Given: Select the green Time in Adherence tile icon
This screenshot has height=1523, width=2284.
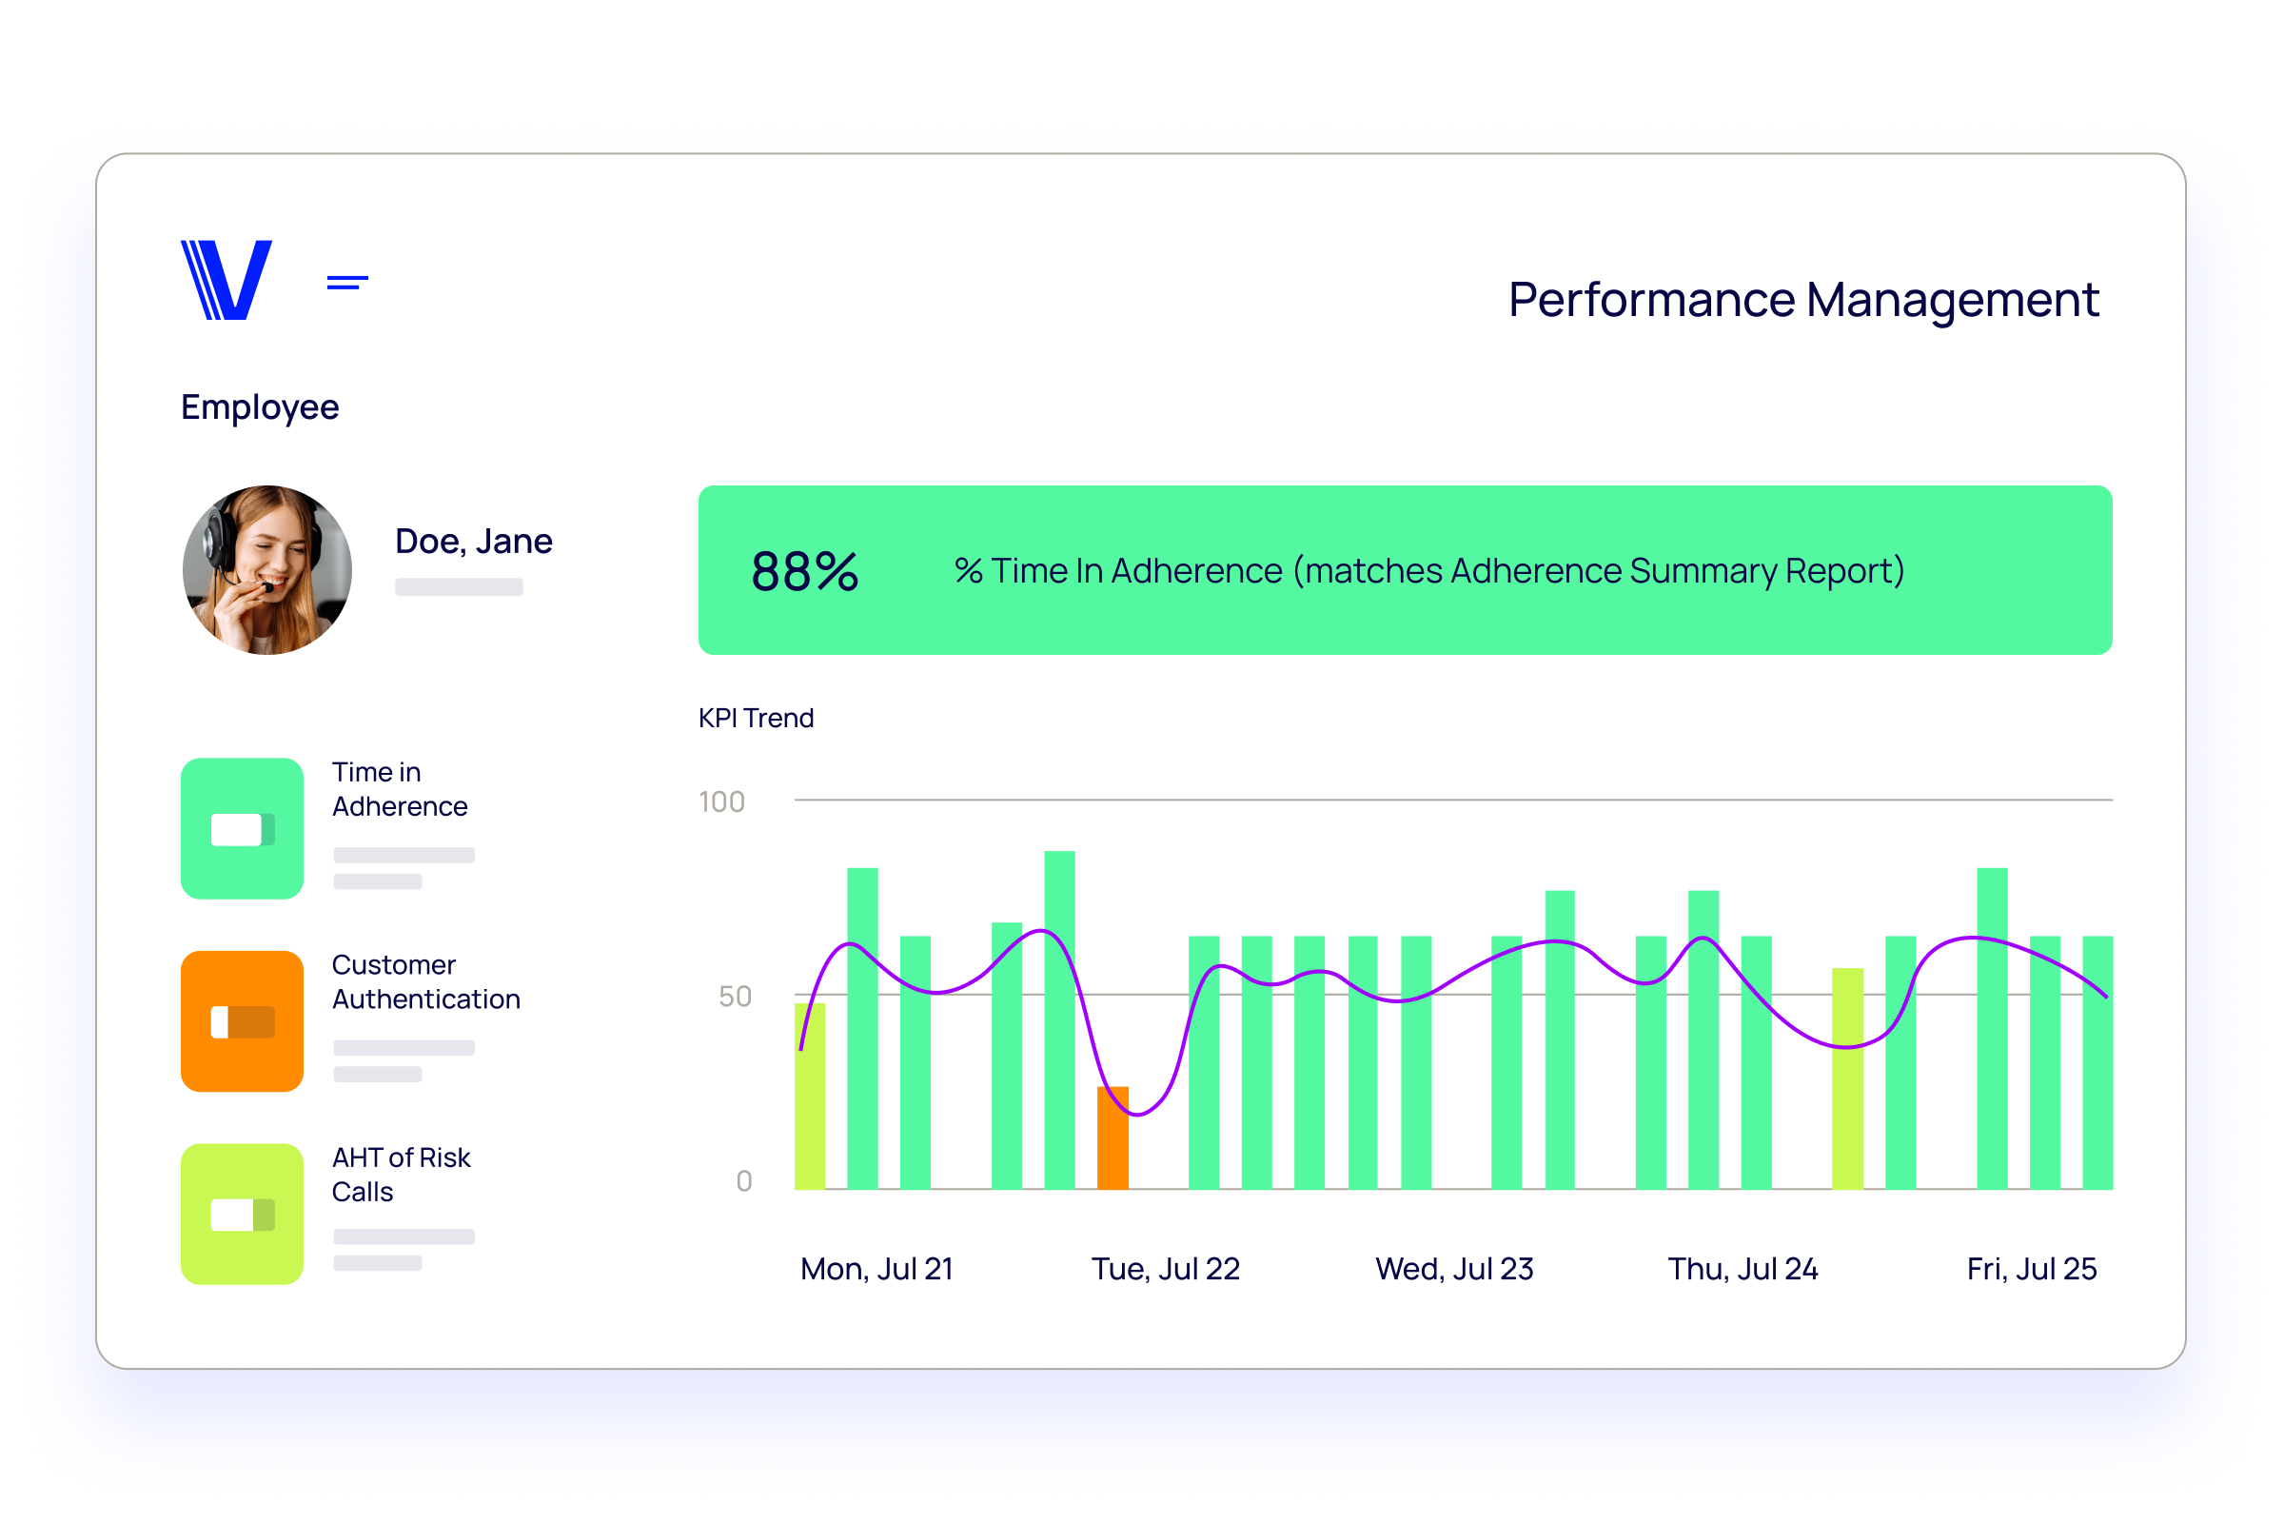Looking at the screenshot, I should coord(242,828).
